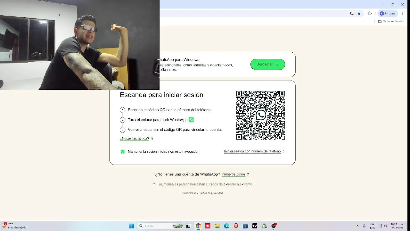Click the volume speaker tray icon
The height and width of the screenshot is (231, 410).
pos(386,226)
